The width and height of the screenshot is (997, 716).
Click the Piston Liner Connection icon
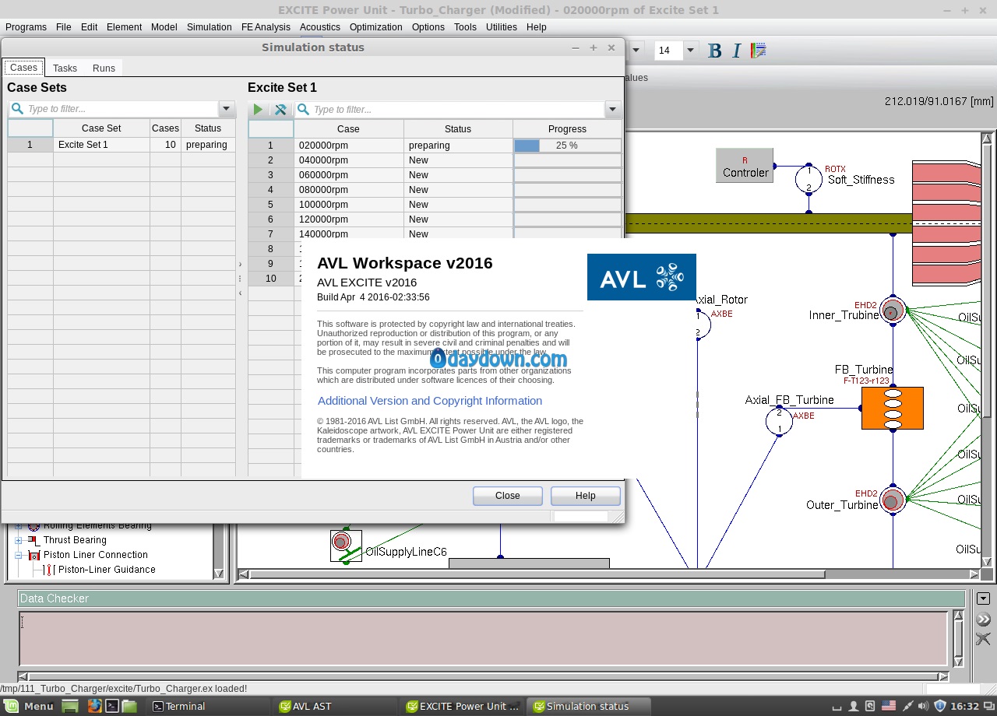(x=33, y=555)
